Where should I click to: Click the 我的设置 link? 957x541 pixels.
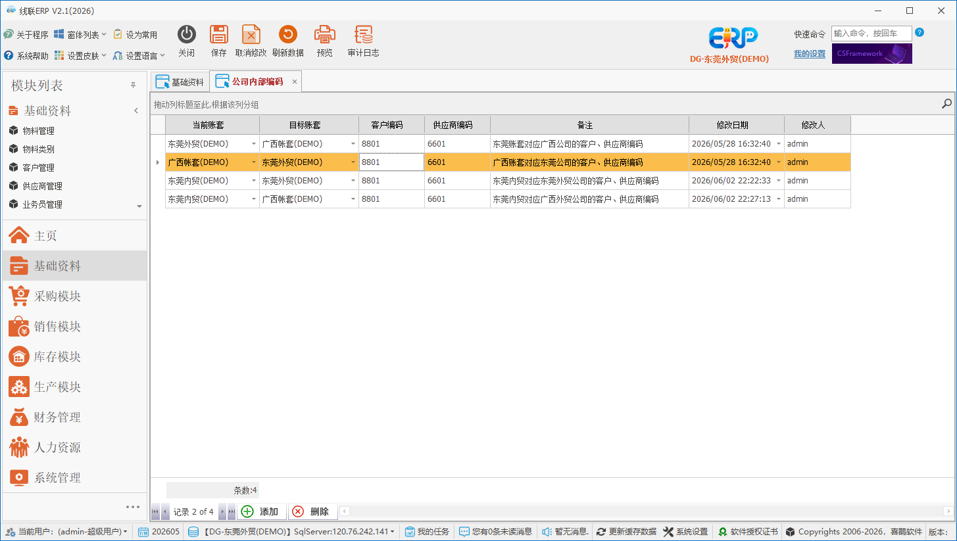click(810, 54)
